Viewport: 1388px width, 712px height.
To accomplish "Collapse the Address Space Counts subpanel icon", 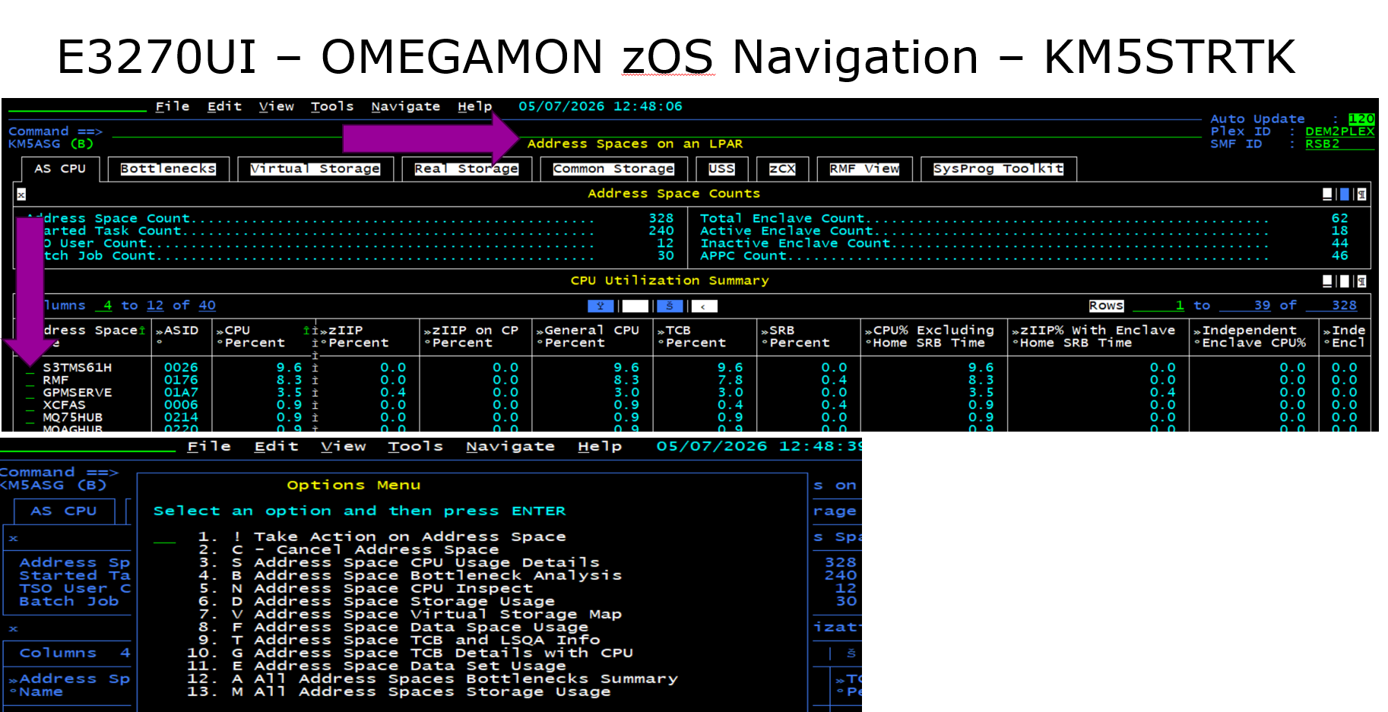I will pos(21,195).
